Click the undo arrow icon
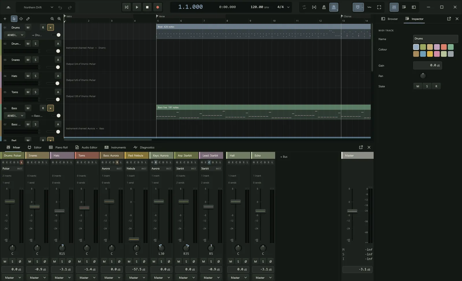462x281 pixels. (60, 7)
